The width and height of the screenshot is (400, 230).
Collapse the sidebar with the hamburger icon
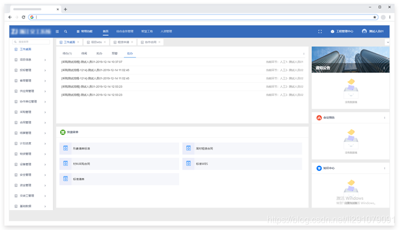pyautogui.click(x=57, y=31)
